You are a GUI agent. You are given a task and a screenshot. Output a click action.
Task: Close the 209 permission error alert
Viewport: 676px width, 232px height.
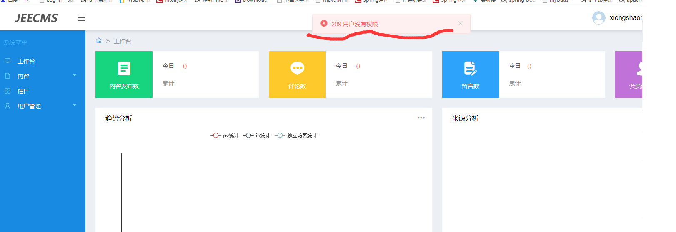click(460, 23)
